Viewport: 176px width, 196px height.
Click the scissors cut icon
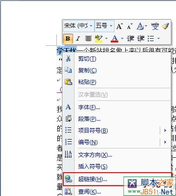[x=68, y=59]
